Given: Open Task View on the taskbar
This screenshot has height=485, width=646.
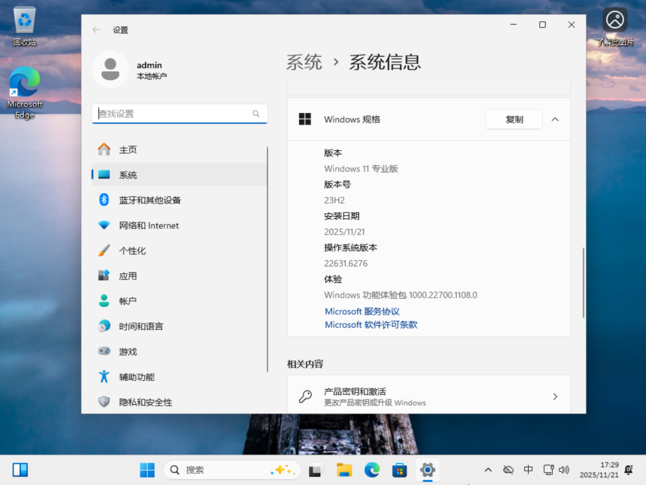Looking at the screenshot, I should (315, 470).
